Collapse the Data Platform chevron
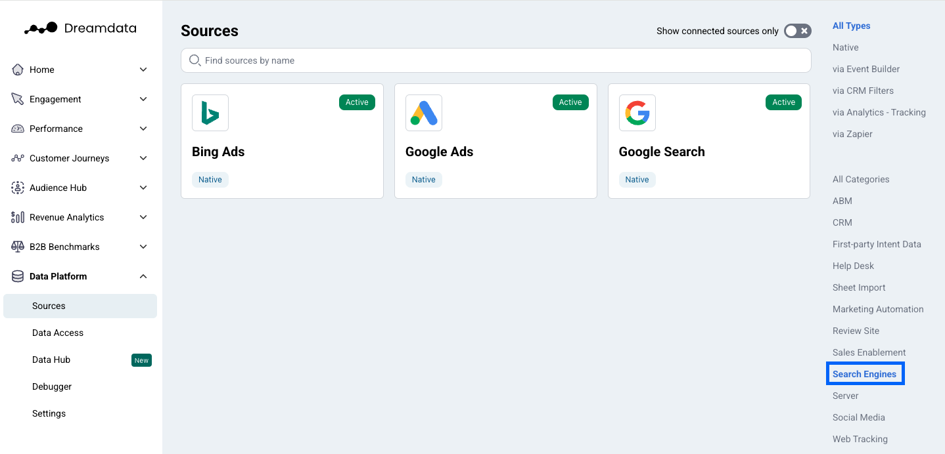The image size is (945, 454). 143,276
